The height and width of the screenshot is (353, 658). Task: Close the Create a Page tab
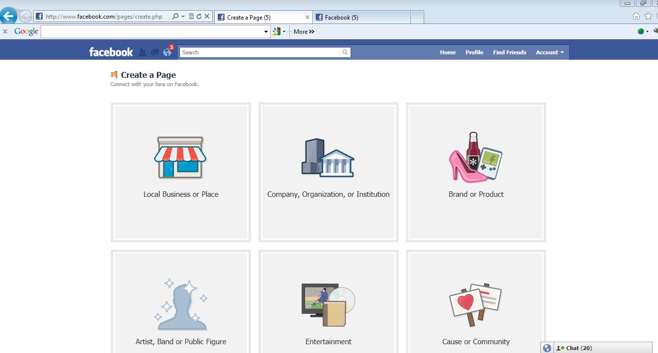pos(307,17)
